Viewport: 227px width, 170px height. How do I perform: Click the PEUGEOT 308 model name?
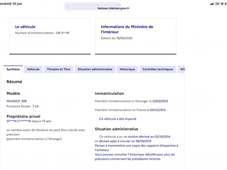click(16, 101)
